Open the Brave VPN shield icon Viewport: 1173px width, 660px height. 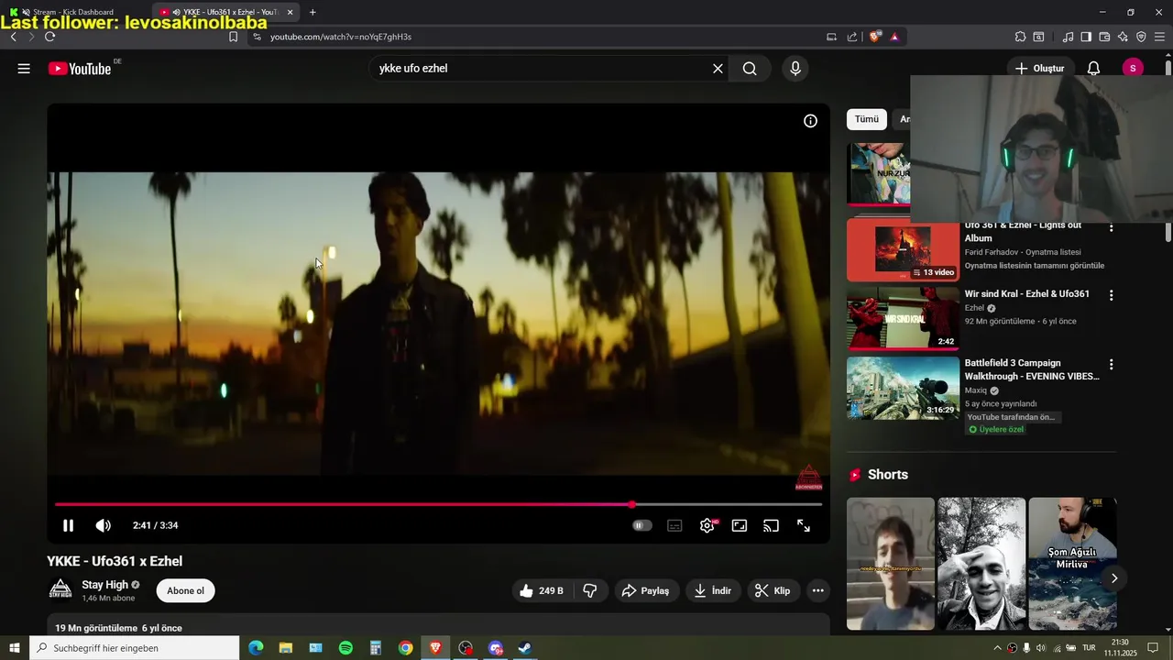pos(1141,37)
